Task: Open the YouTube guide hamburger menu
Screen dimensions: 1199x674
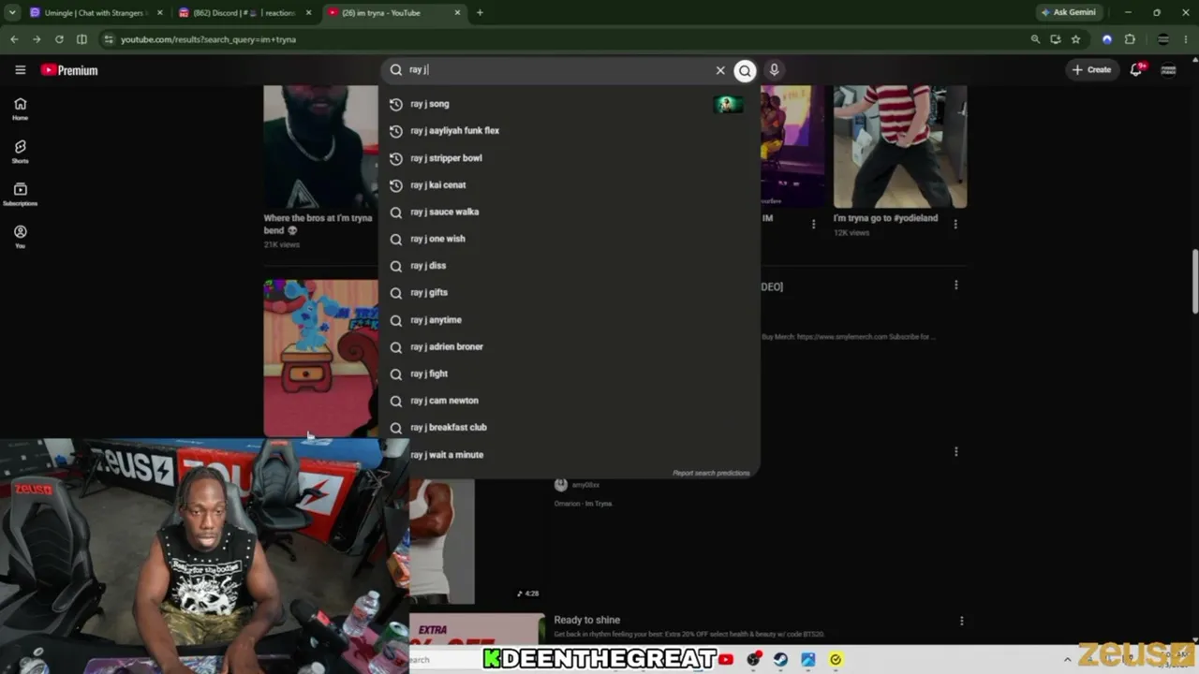Action: (x=20, y=70)
